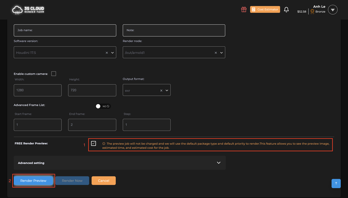348x198 pixels.
Task: Open the Software version dropdown
Action: click(112, 53)
